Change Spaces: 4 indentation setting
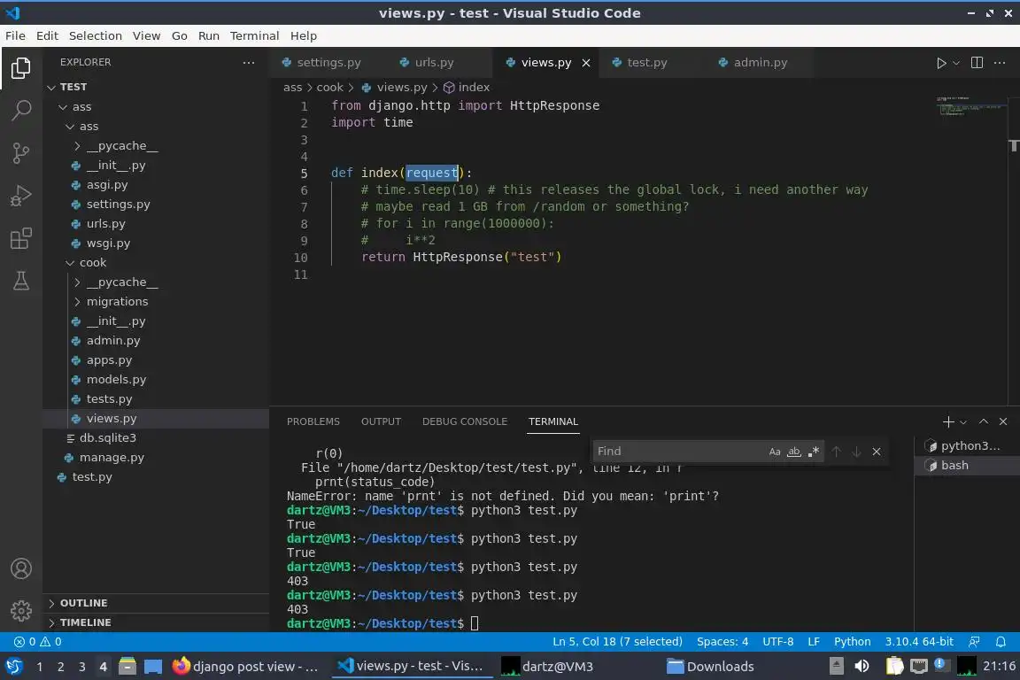 [722, 642]
